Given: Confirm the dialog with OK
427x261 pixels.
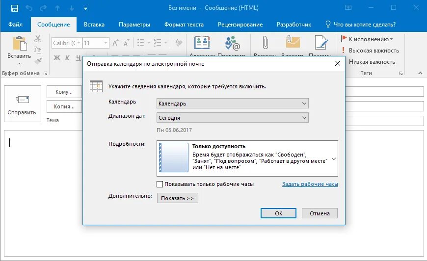Looking at the screenshot, I should point(278,213).
